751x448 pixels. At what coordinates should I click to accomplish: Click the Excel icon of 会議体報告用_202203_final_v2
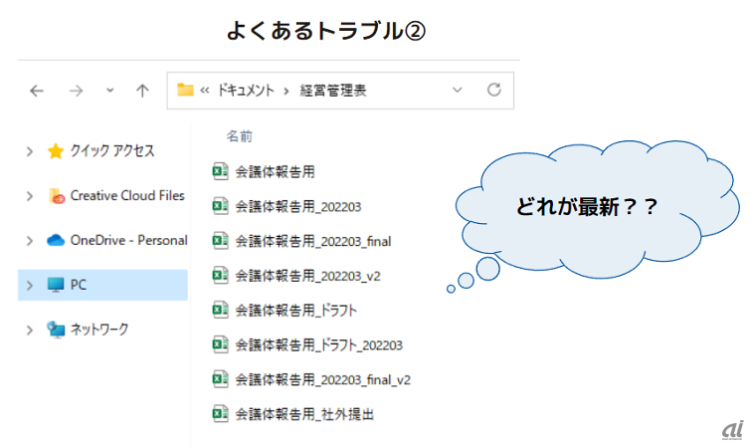point(220,379)
